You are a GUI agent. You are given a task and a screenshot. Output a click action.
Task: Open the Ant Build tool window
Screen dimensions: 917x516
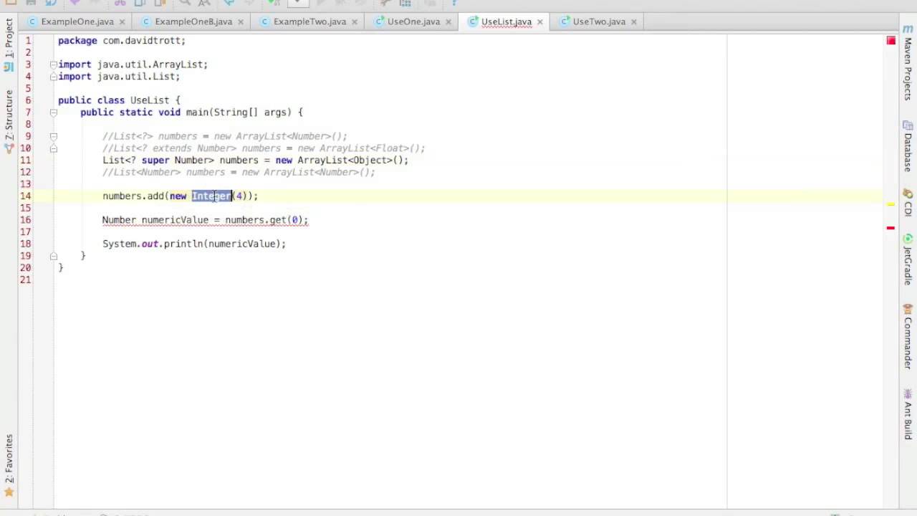908,414
